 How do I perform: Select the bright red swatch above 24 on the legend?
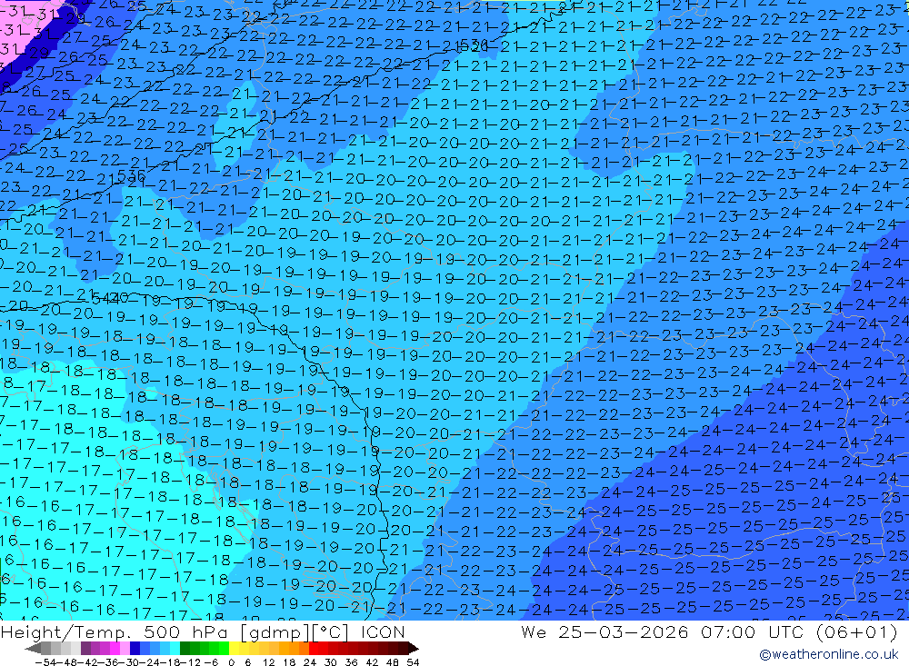314,648
